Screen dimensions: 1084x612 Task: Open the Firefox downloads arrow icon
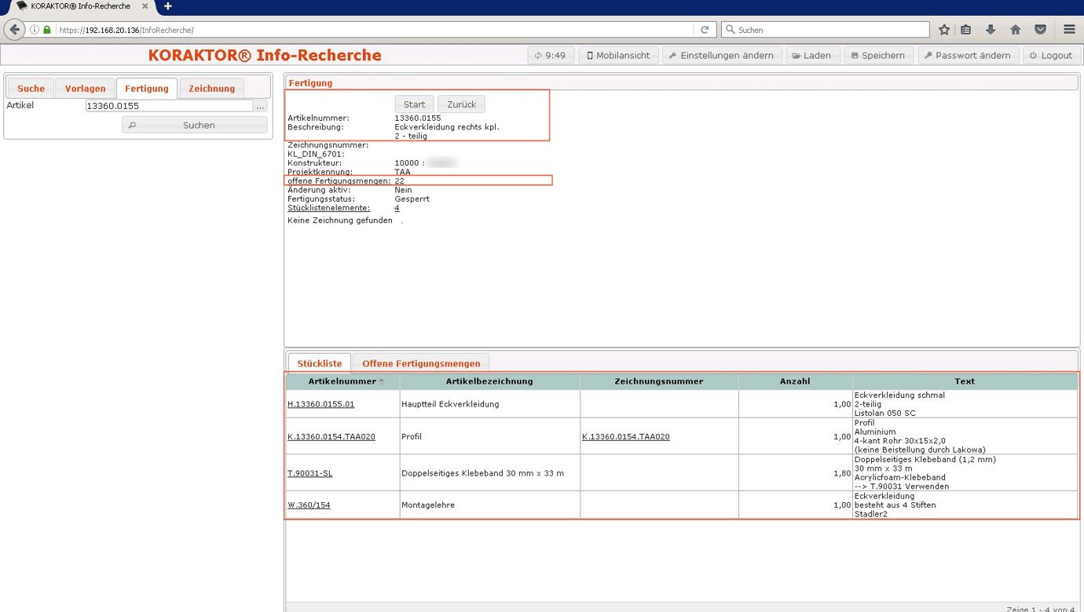[991, 30]
